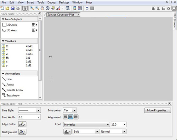Open the Desktop menu
The height and width of the screenshot is (140, 177).
64,2
